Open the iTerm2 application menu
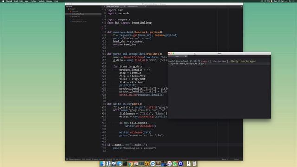 (x=9, y=1)
